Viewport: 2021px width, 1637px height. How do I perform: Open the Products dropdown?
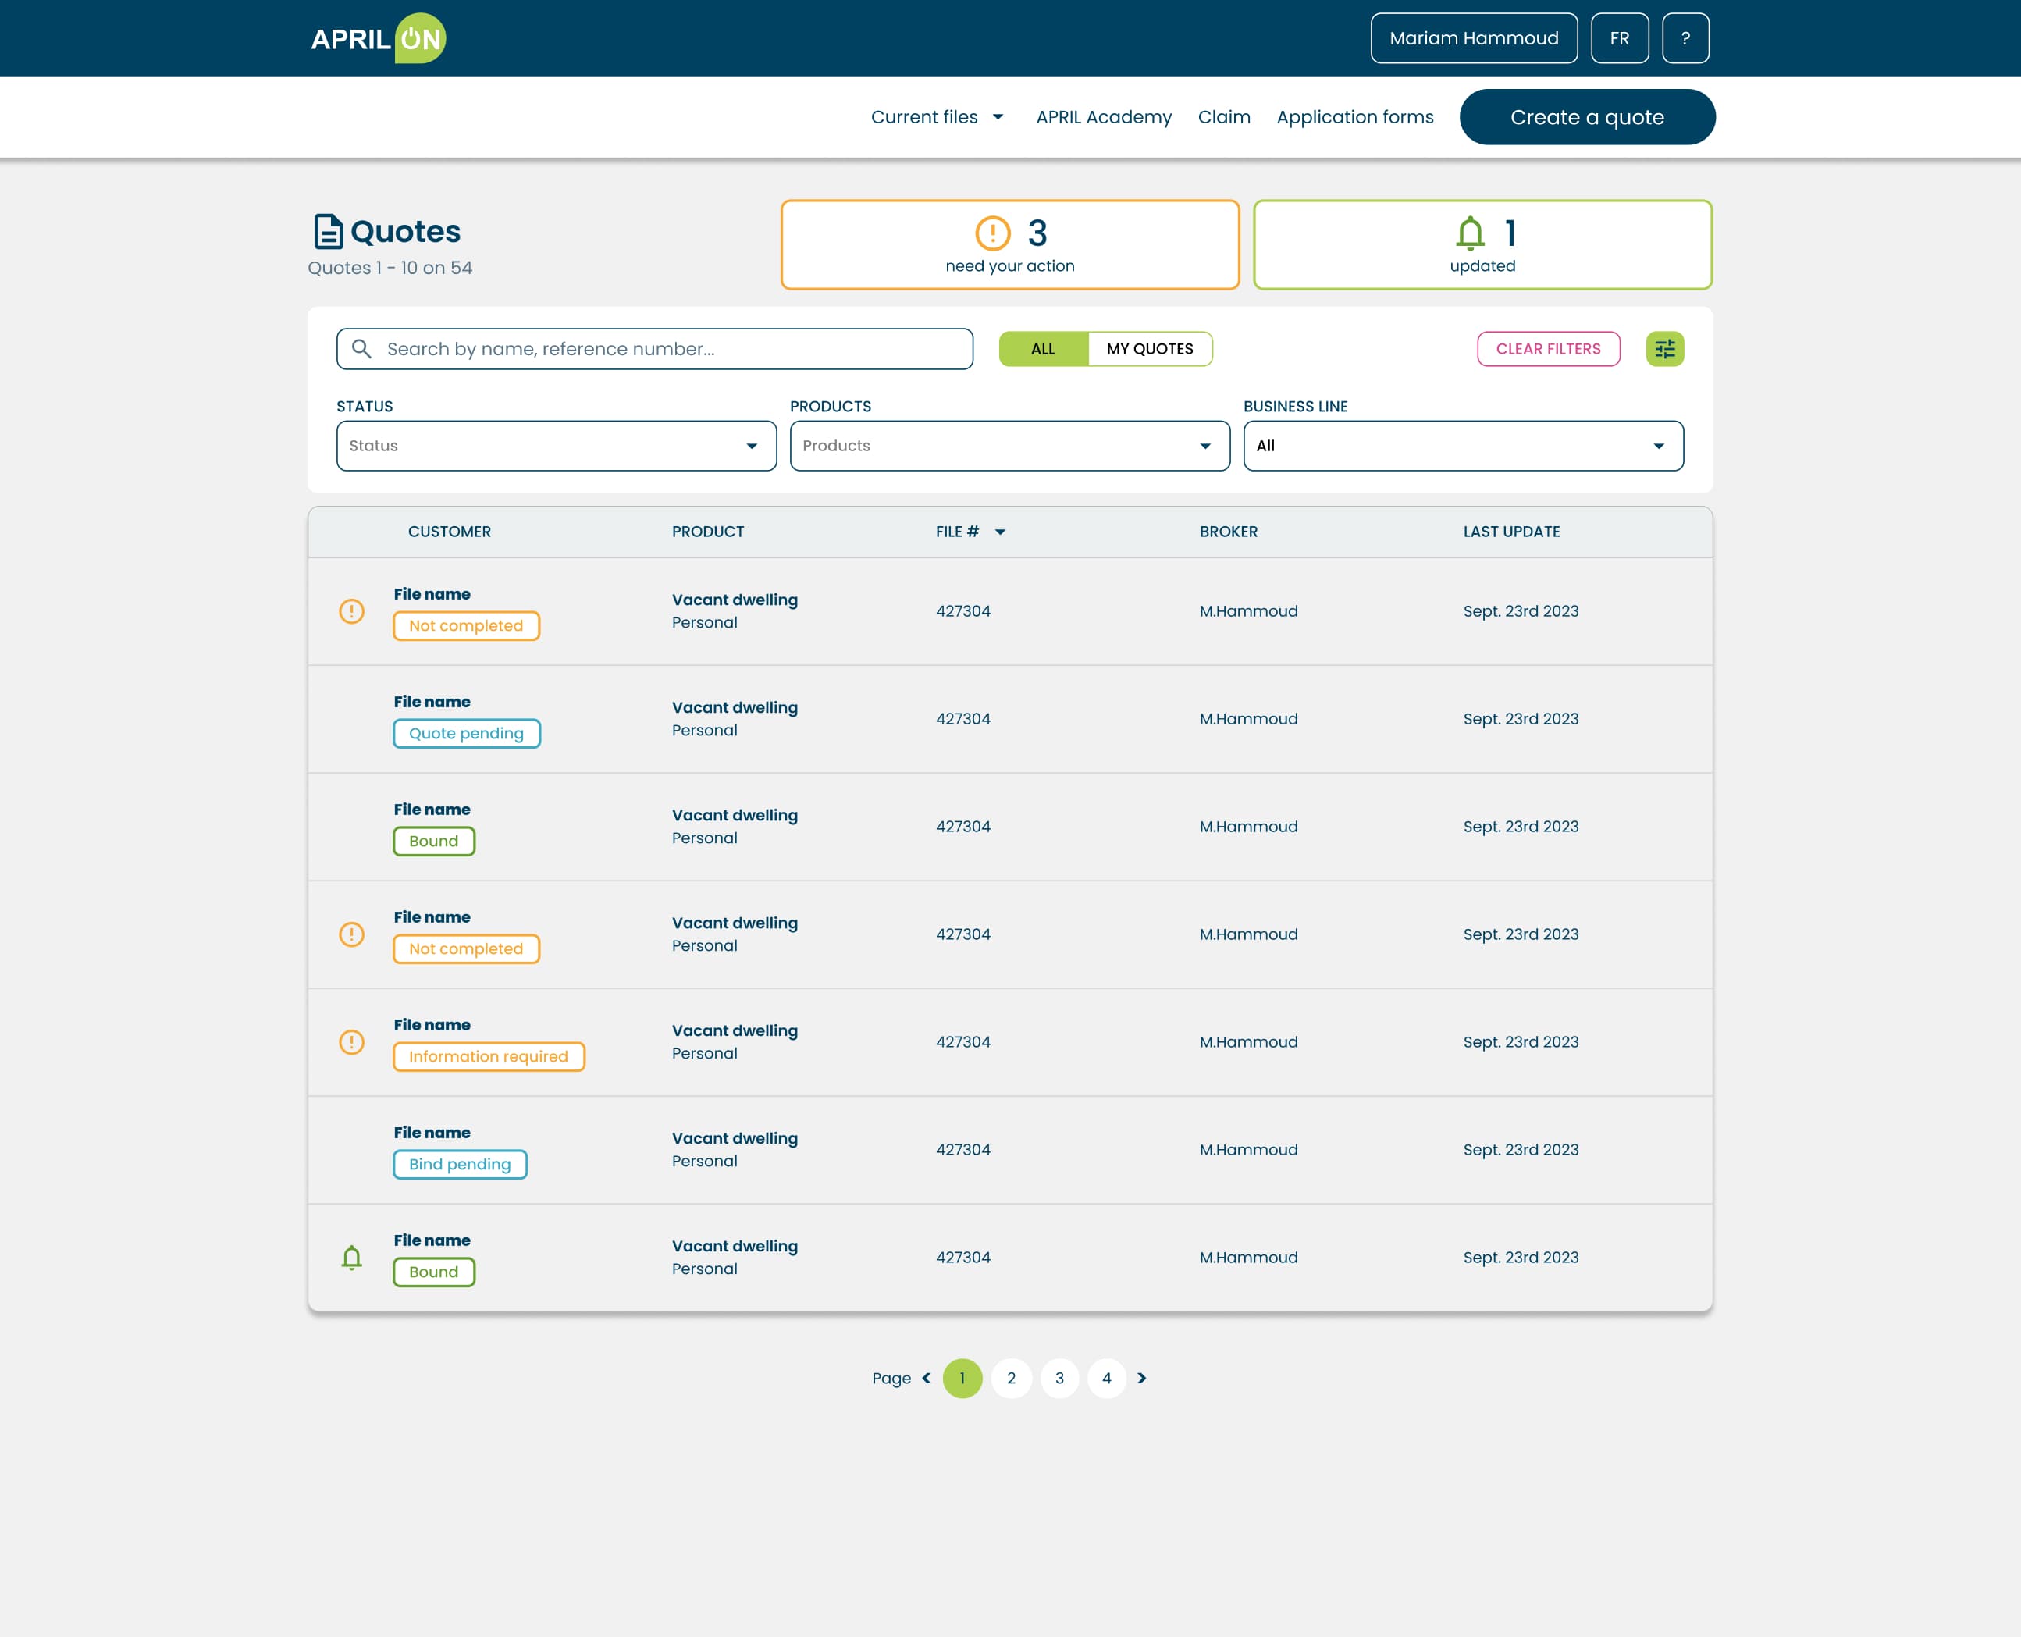pyautogui.click(x=1009, y=446)
